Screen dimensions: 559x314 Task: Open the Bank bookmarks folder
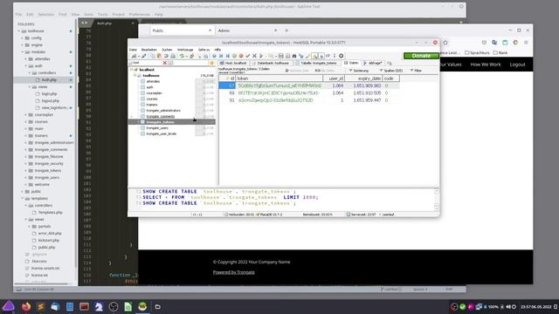coord(500,52)
